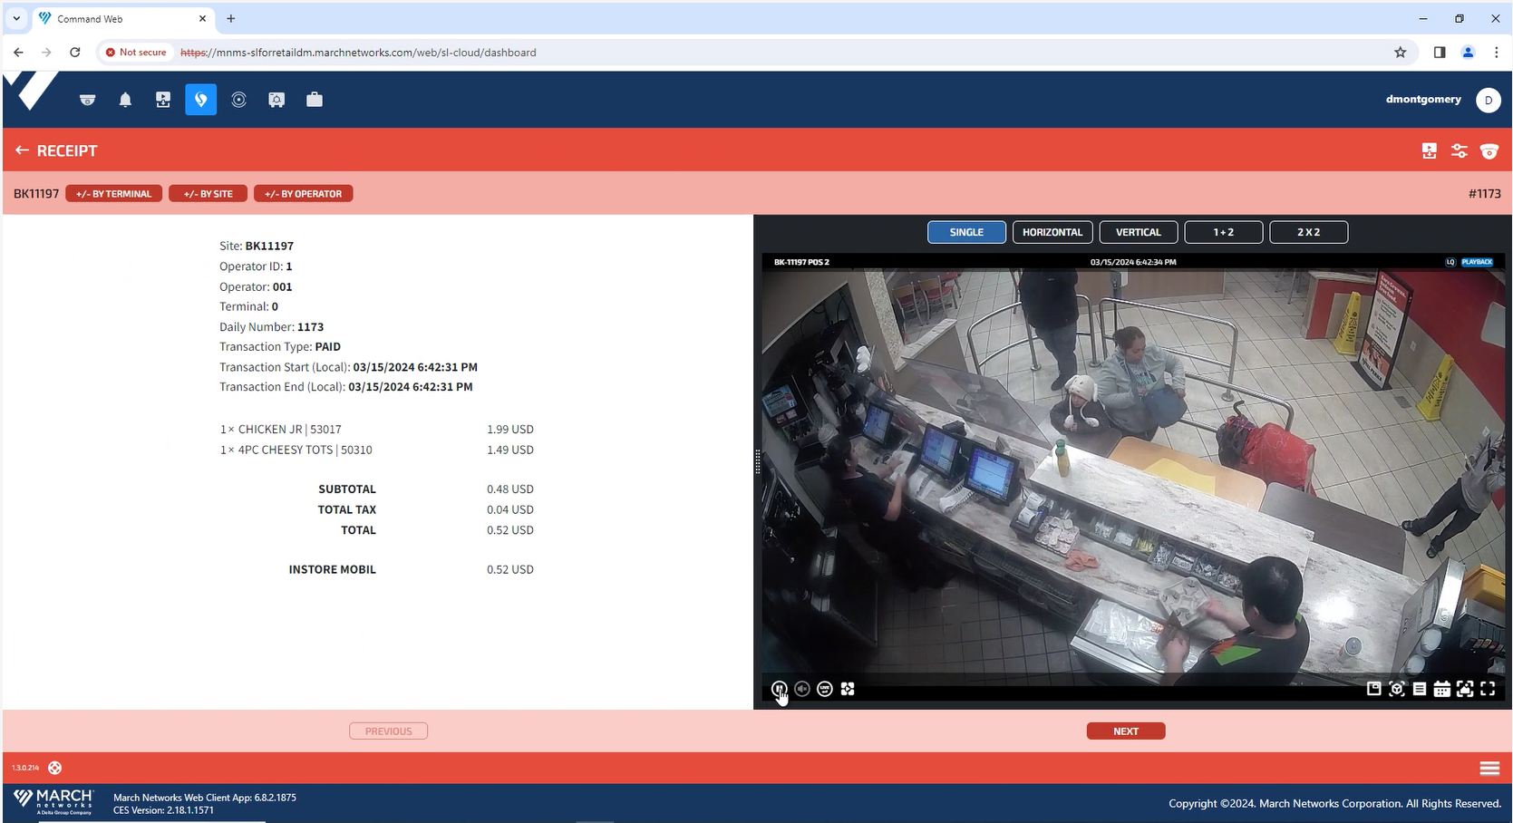This screenshot has height=823, width=1513.
Task: Open the alerts bell icon
Action: tap(125, 100)
